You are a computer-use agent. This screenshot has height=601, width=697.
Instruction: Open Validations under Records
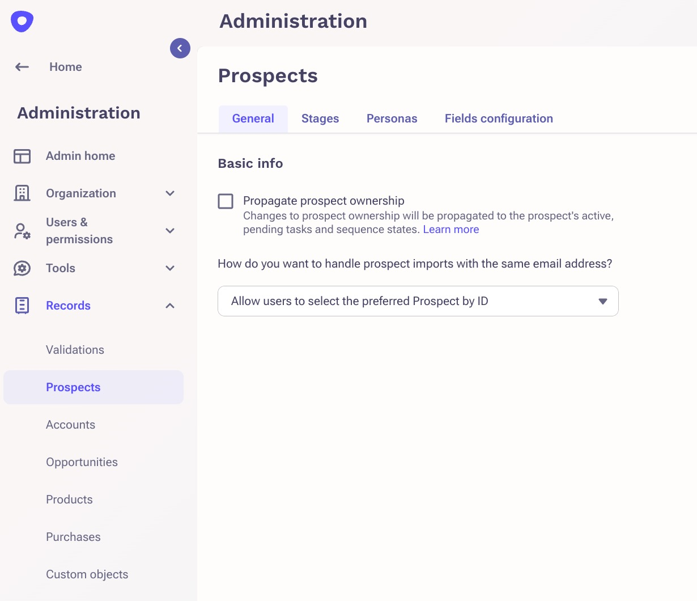coord(75,350)
